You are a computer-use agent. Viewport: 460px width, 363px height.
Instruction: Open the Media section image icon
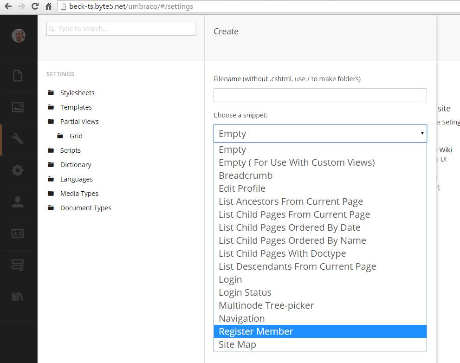pos(18,107)
